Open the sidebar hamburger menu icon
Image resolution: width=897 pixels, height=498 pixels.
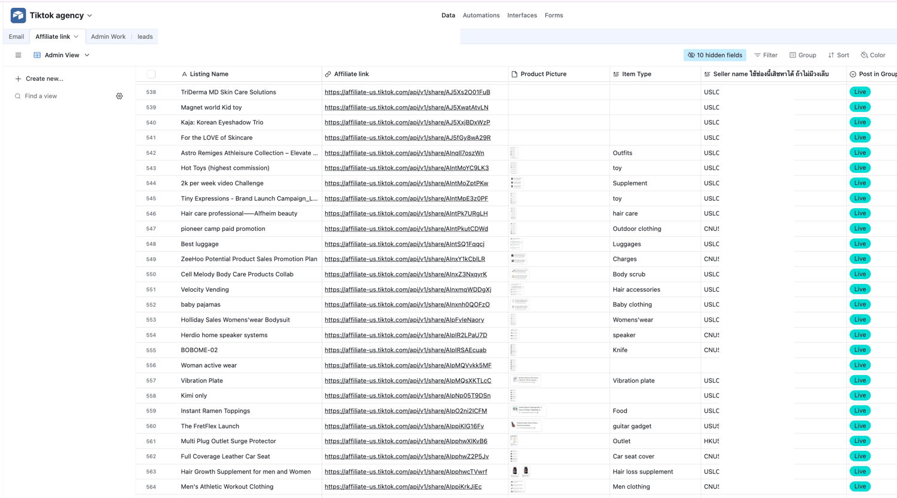(19, 55)
